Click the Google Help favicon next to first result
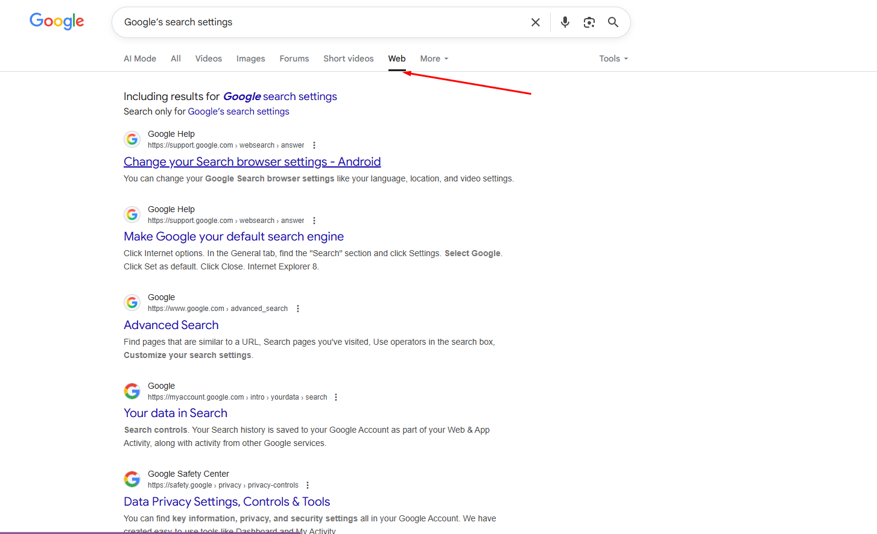The image size is (877, 534). (x=132, y=139)
